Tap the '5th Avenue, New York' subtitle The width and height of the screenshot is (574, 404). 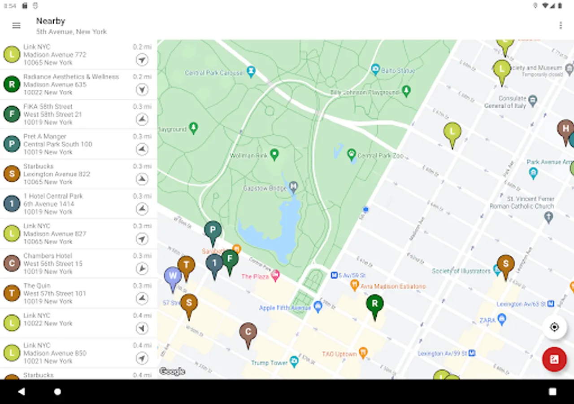click(x=71, y=31)
